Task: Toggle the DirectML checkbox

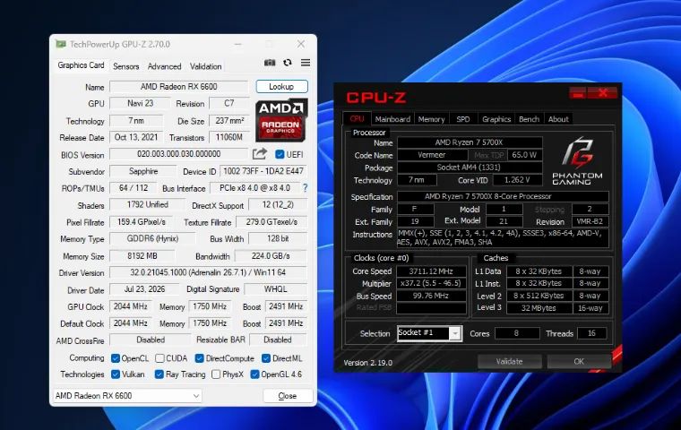Action: [x=266, y=358]
